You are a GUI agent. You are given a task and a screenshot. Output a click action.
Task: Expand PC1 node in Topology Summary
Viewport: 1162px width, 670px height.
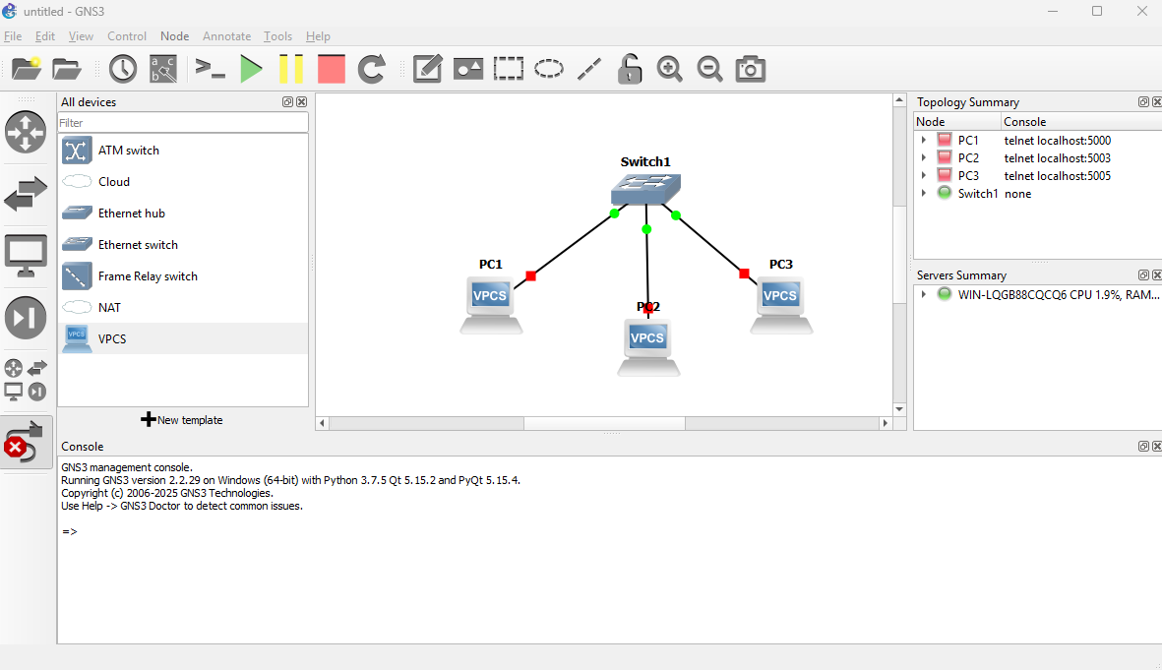pos(924,141)
